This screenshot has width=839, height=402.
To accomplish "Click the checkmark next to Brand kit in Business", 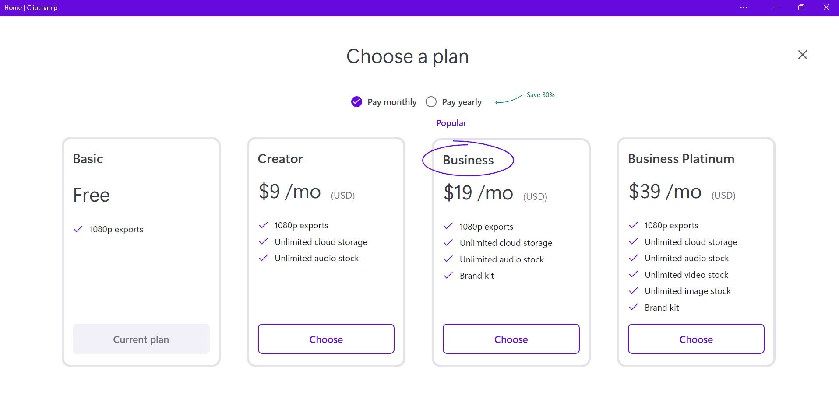I will coord(448,275).
